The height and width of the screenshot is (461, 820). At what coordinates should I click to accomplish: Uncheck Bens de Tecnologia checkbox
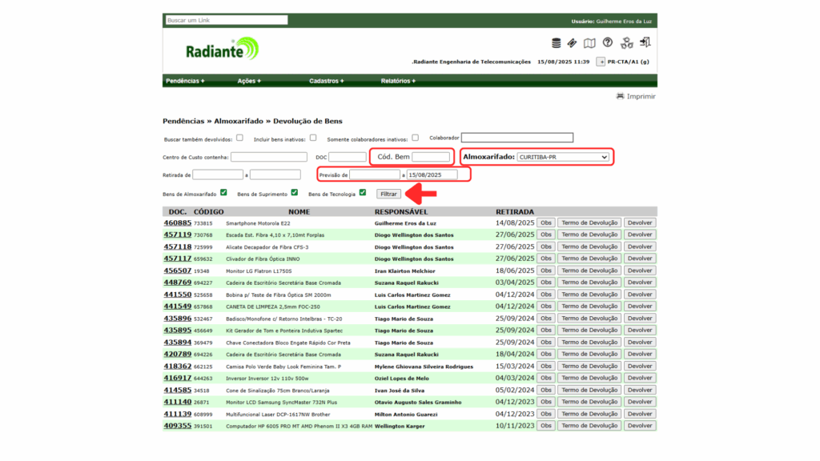[363, 193]
